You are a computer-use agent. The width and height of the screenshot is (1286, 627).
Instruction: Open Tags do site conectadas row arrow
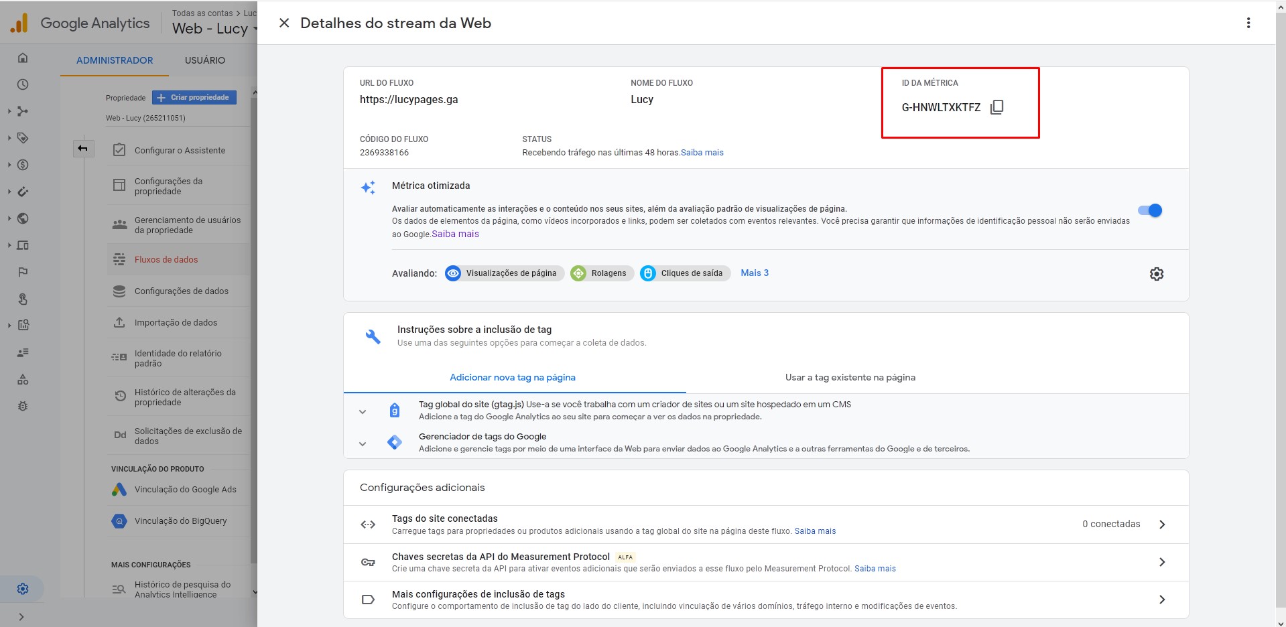coord(1162,525)
